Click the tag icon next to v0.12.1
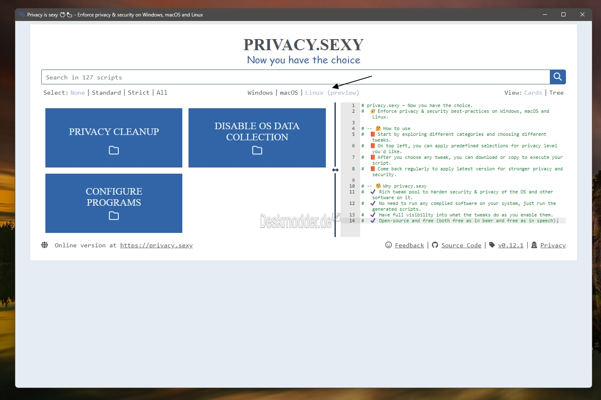This screenshot has height=400, width=601. click(492, 245)
